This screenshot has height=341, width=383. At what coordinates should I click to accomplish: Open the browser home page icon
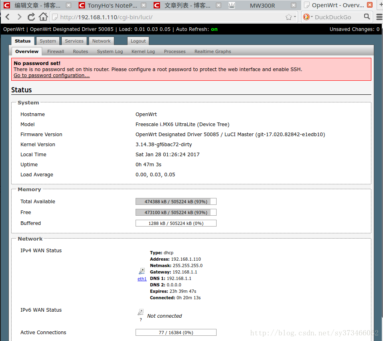tap(43, 16)
